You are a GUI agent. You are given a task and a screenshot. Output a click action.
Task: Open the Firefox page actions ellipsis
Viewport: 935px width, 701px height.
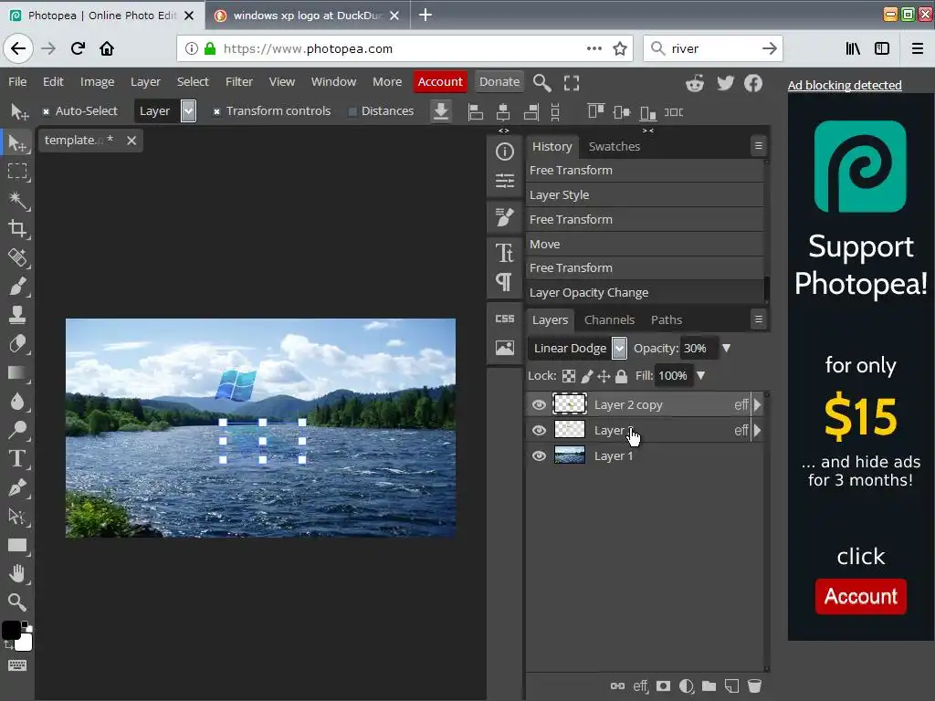[594, 48]
